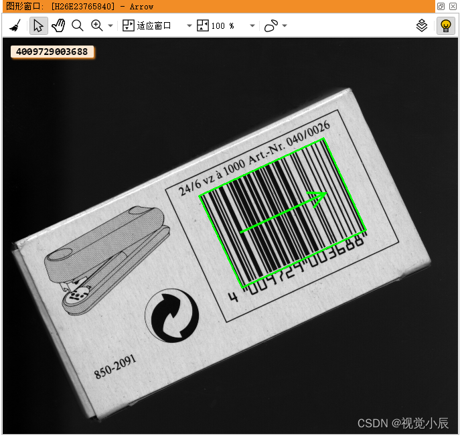Close the graphics window

[x=453, y=6]
